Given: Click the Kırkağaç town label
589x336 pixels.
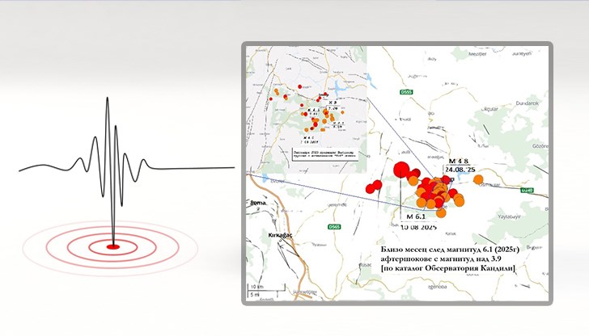Looking at the screenshot, I should click(279, 233).
